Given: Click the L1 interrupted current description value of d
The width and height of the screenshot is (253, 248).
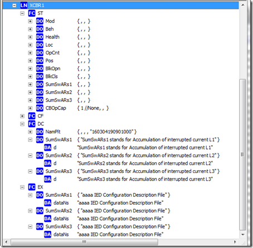Looking at the screenshot, I should pyautogui.click(x=145, y=147).
